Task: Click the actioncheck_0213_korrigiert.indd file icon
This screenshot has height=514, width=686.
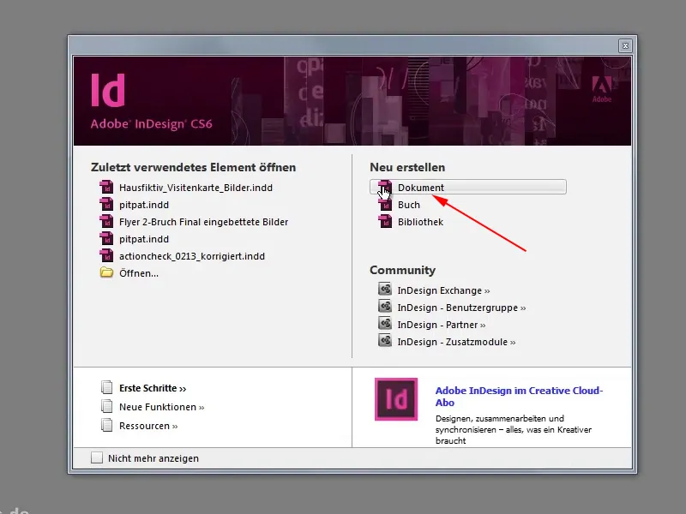Action: pyautogui.click(x=106, y=255)
